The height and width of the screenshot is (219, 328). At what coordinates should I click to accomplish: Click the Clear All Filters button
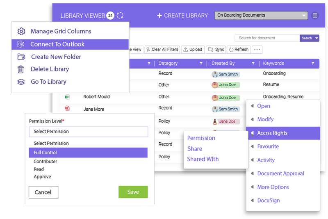(162, 50)
